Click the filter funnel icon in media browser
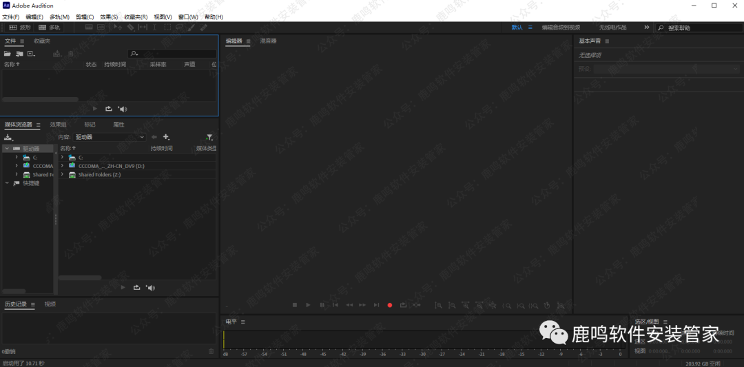The image size is (744, 367). (x=209, y=137)
